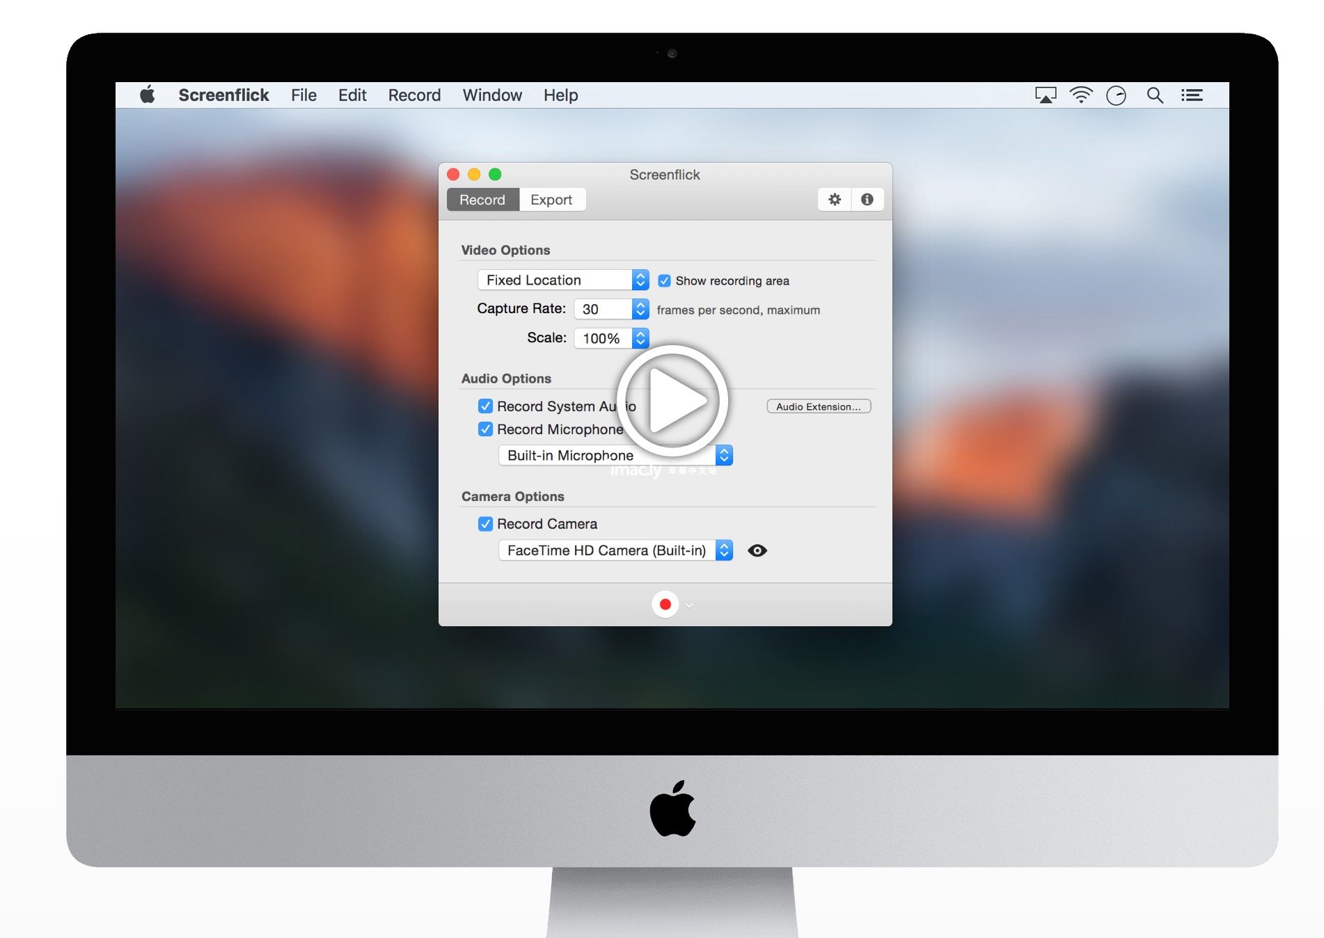Click the Video Options heading
The image size is (1324, 938).
pos(505,250)
